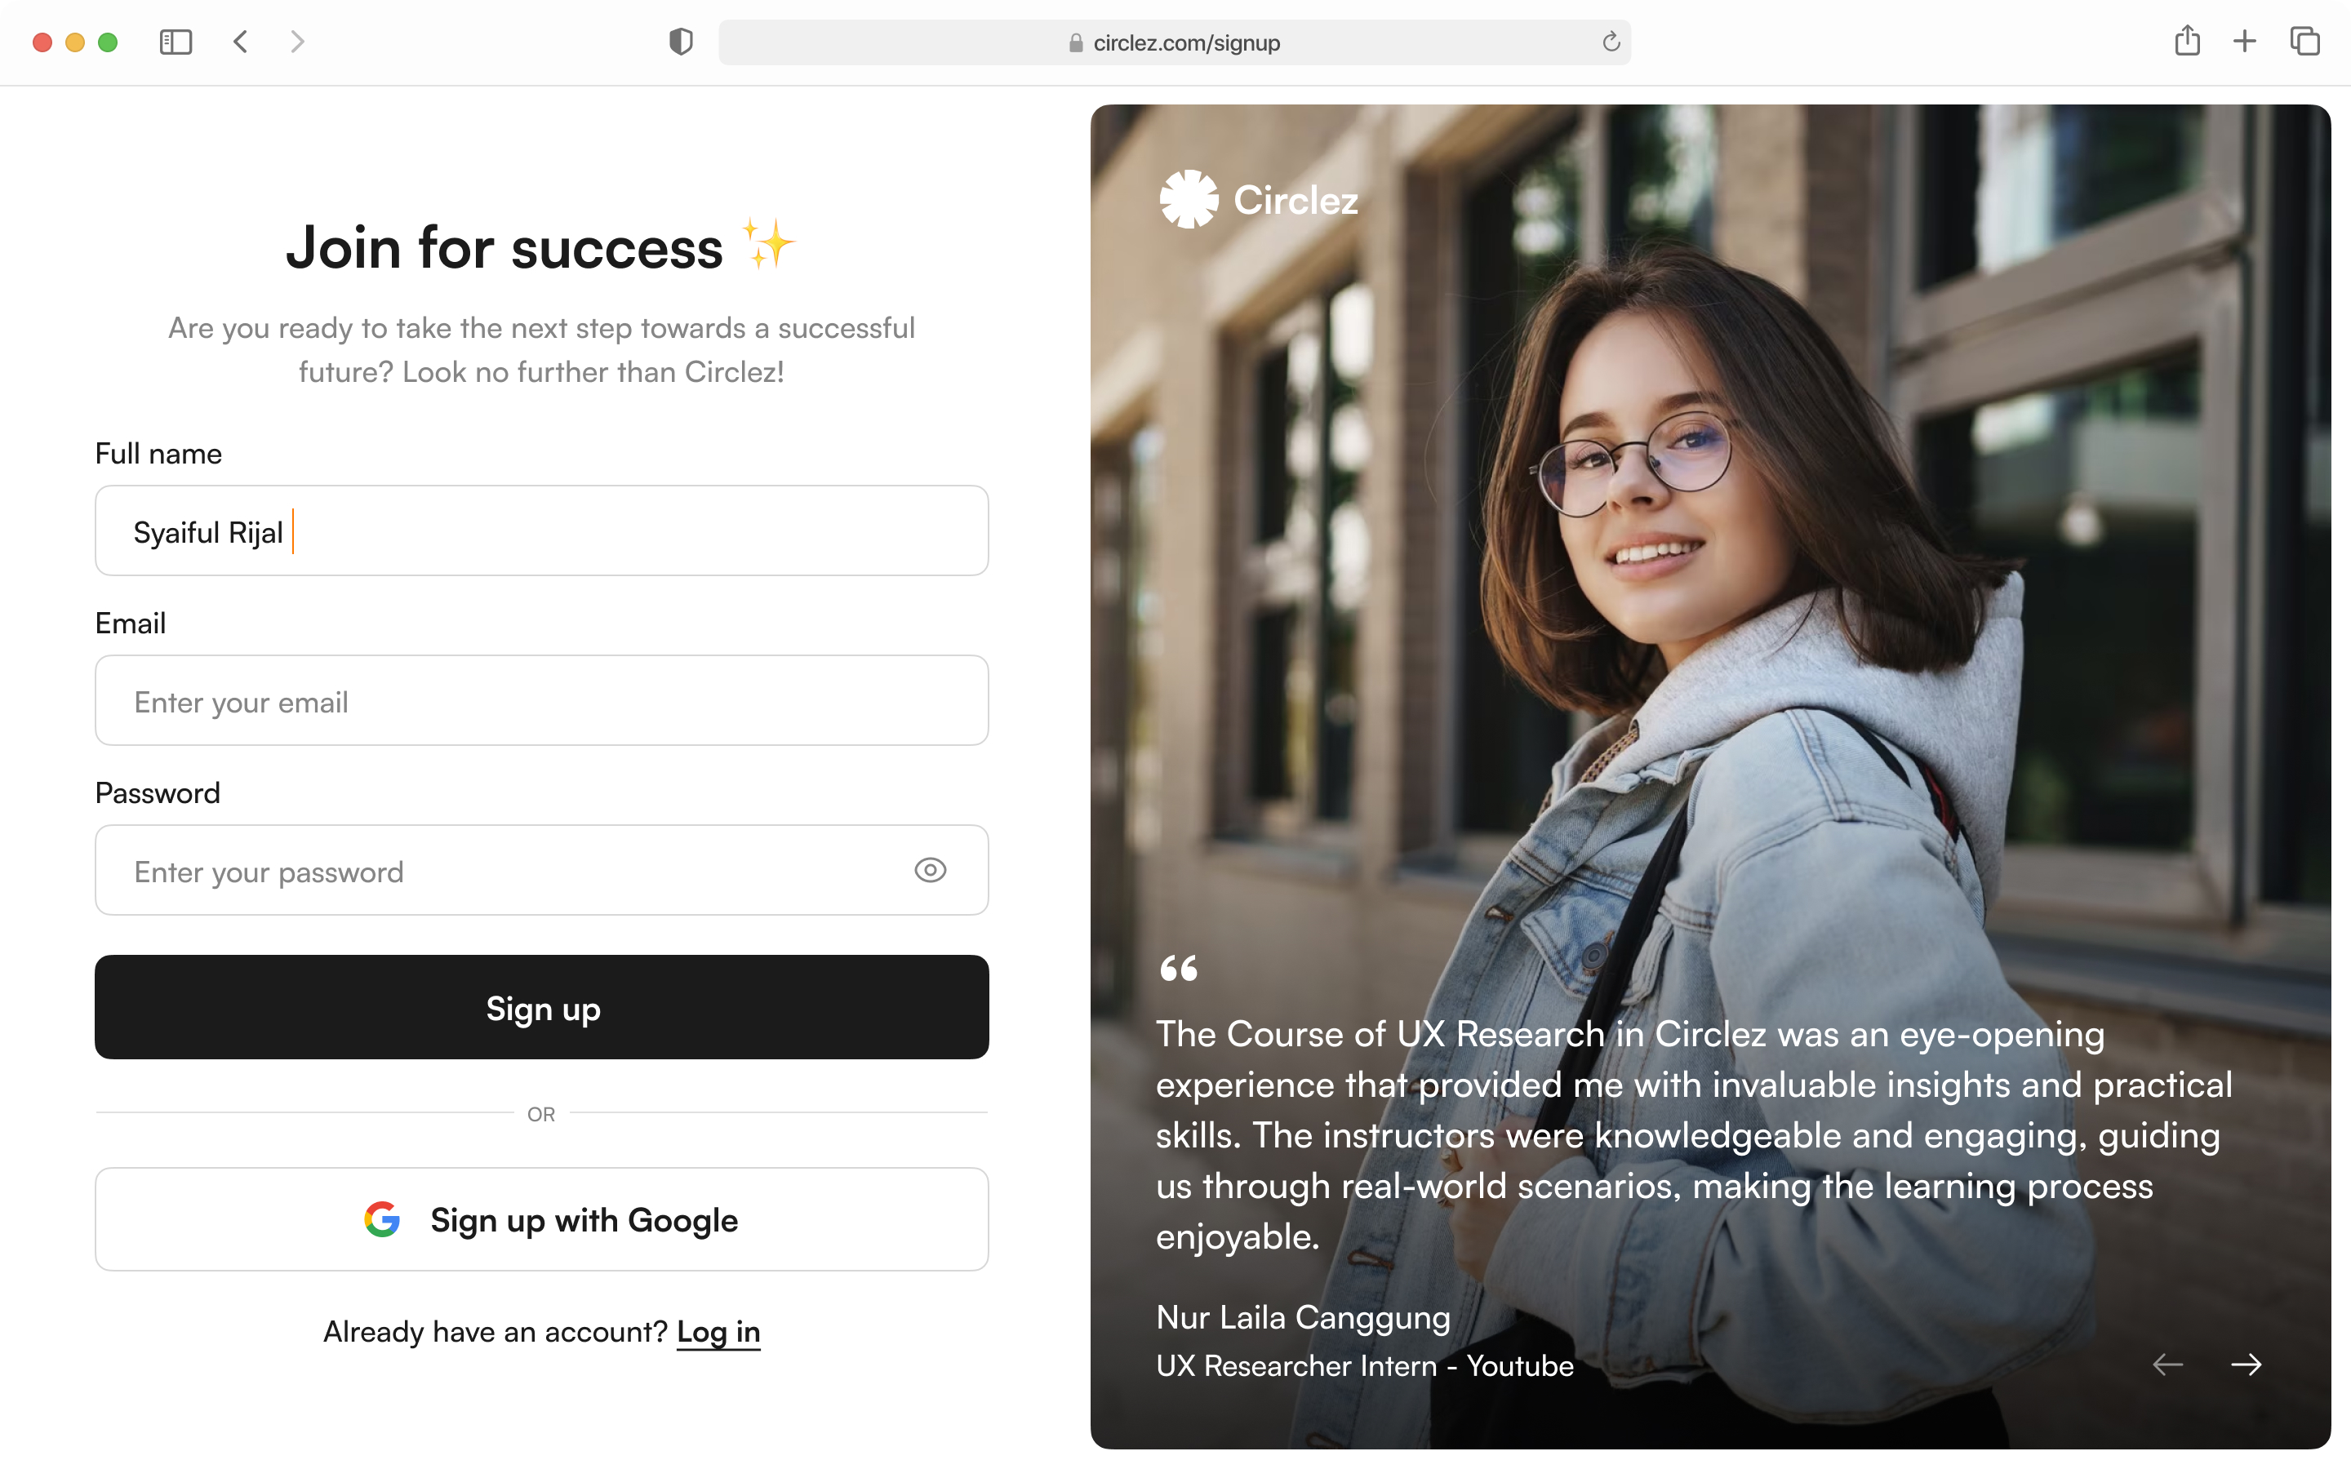Open browser navigation back arrow
The width and height of the screenshot is (2351, 1469).
coord(244,42)
